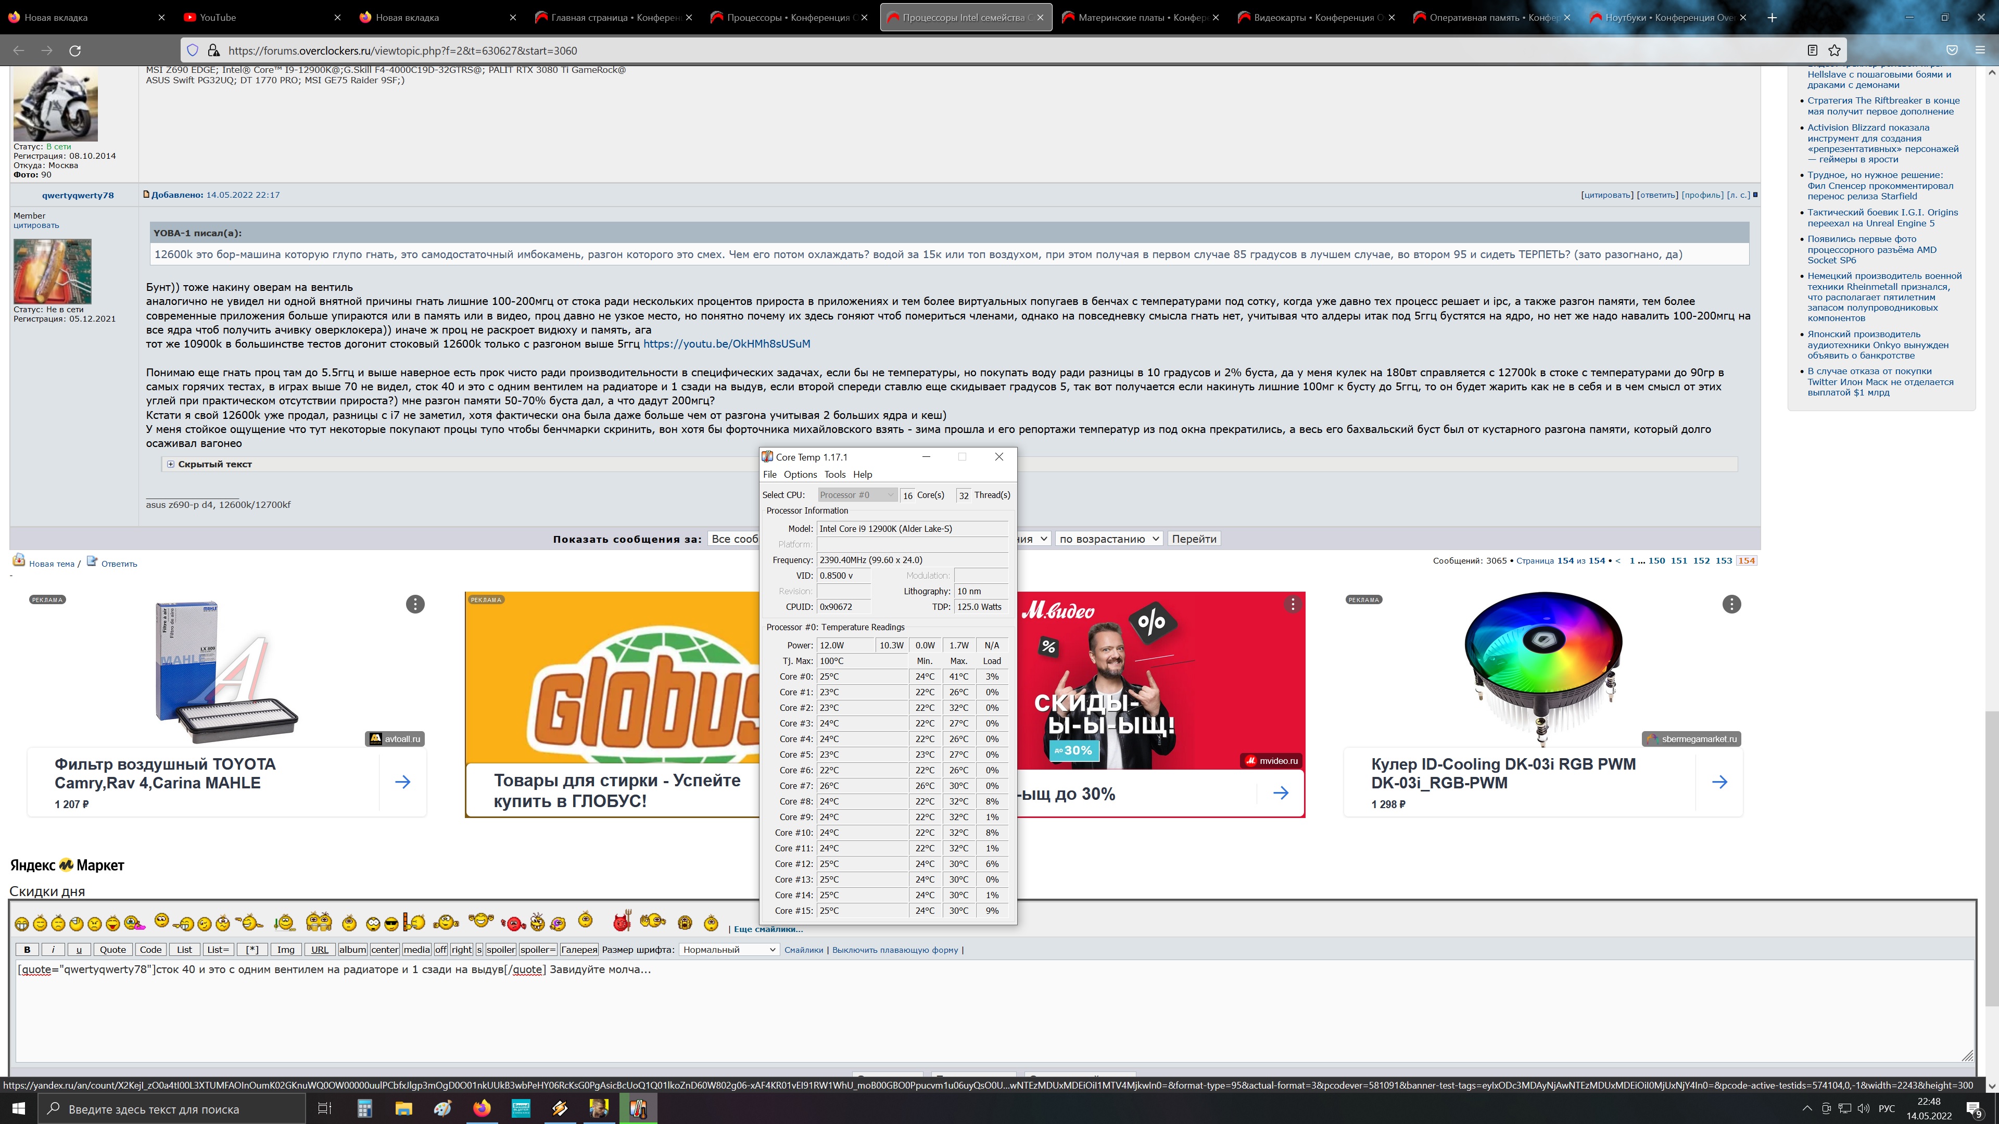Screen dimensions: 1999x1124
Task: Bookmark page with the star icon
Action: pyautogui.click(x=1833, y=50)
